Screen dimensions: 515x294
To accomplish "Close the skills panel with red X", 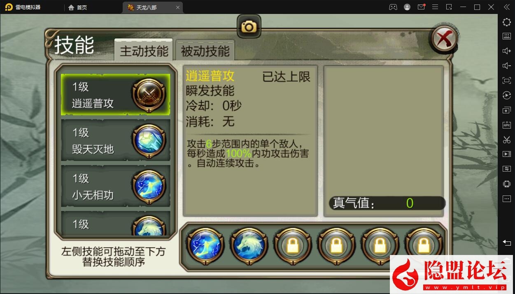I will [444, 39].
